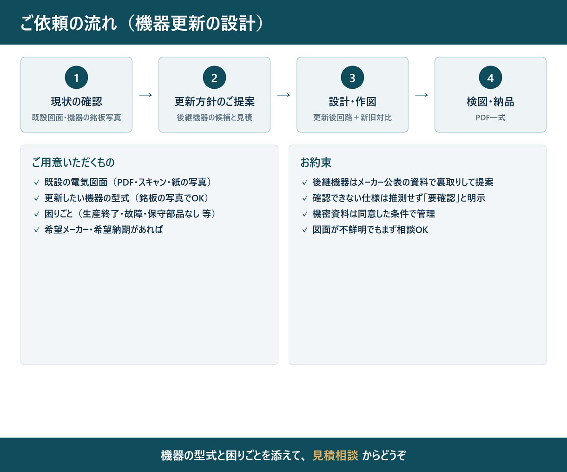Image resolution: width=567 pixels, height=472 pixels.
Task: Select the 検図・納品 step heading
Action: pos(490,102)
